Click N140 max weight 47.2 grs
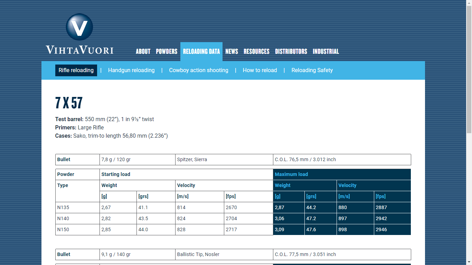 click(321, 219)
